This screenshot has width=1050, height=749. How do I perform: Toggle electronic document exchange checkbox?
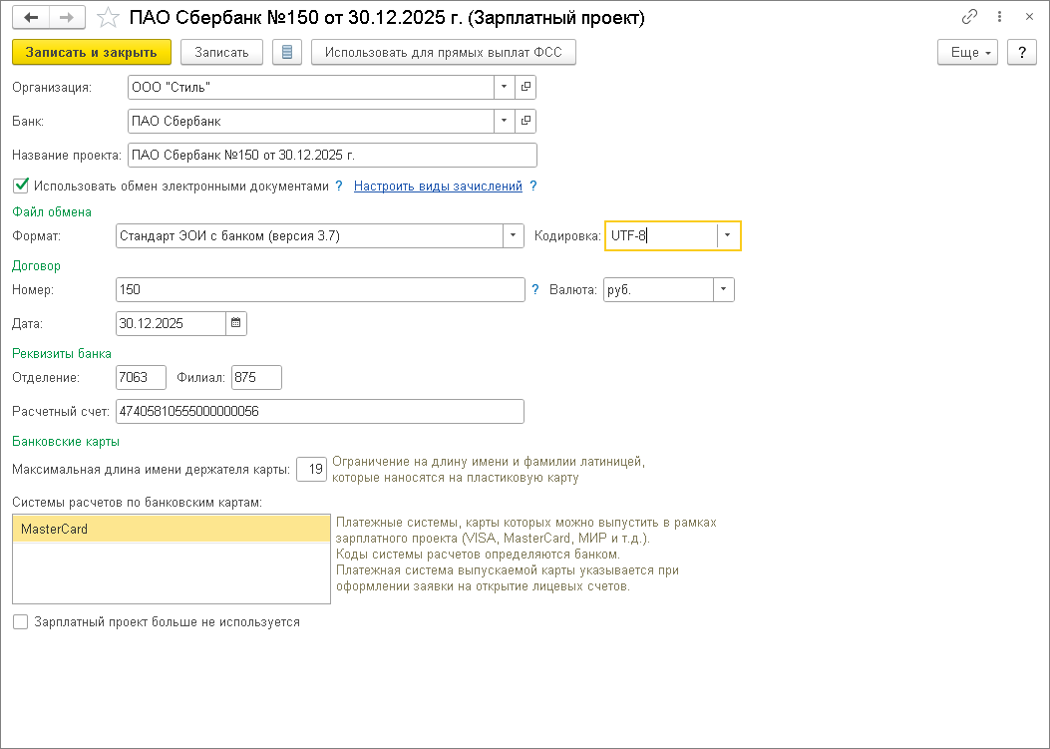tap(20, 186)
